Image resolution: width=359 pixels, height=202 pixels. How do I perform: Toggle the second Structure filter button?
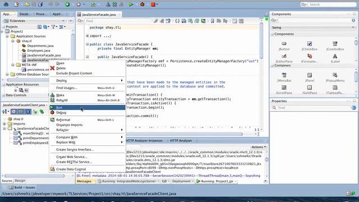pyautogui.click(x=21, y=112)
